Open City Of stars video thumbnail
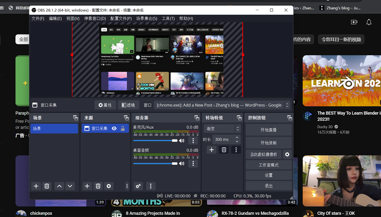This screenshot has width=381, height=217. (x=342, y=181)
